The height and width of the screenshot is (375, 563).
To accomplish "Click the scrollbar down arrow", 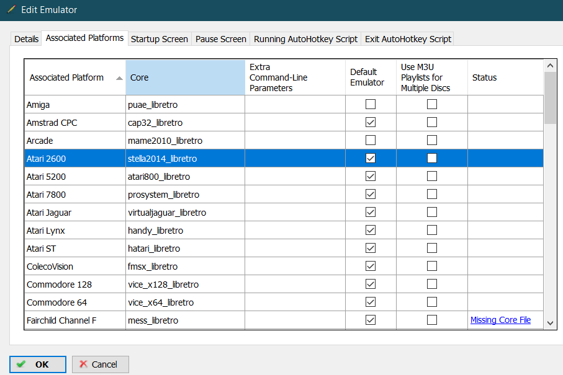I will tap(550, 323).
